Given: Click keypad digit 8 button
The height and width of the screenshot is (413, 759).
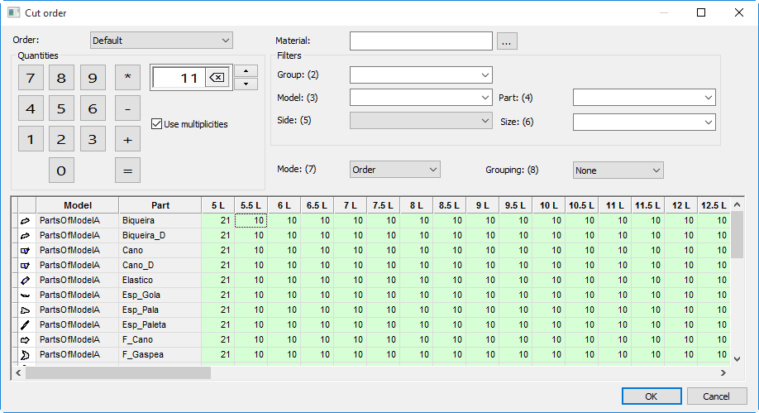Looking at the screenshot, I should coord(61,78).
